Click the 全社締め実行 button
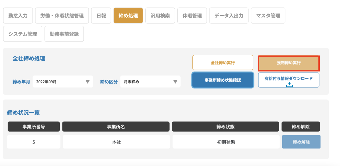 tap(223, 63)
